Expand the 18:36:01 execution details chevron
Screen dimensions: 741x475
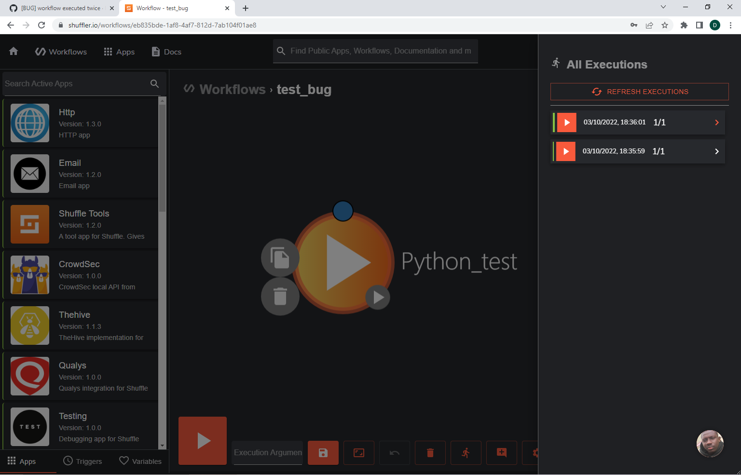tap(716, 122)
